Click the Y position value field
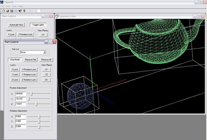 coord(20,99)
